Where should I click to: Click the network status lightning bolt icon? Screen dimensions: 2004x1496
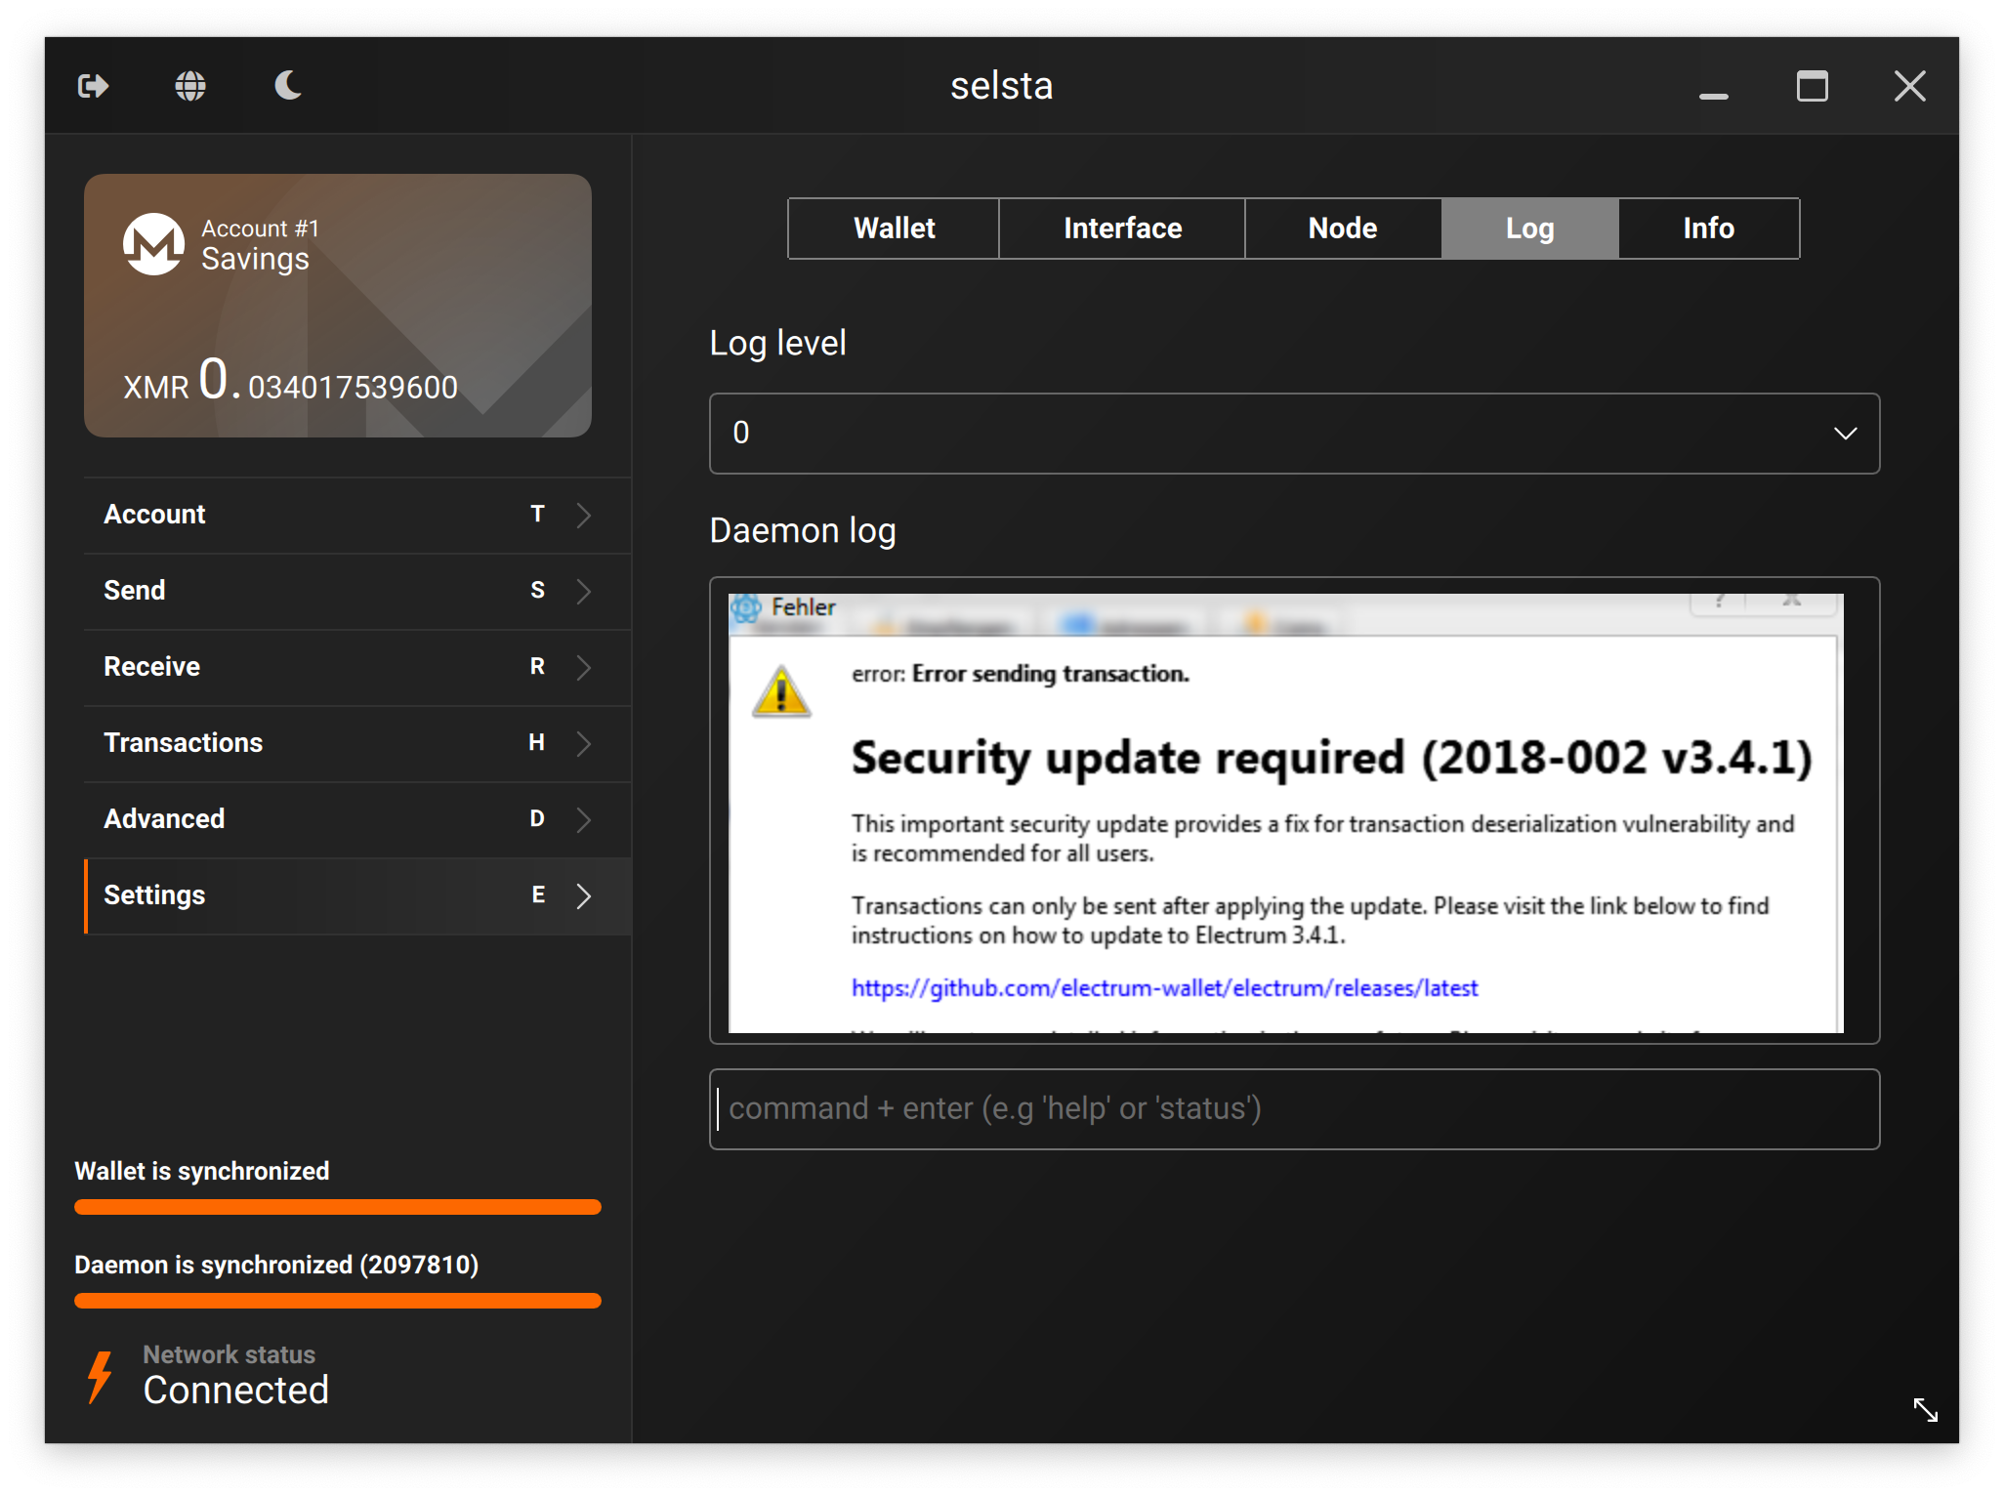coord(101,1376)
